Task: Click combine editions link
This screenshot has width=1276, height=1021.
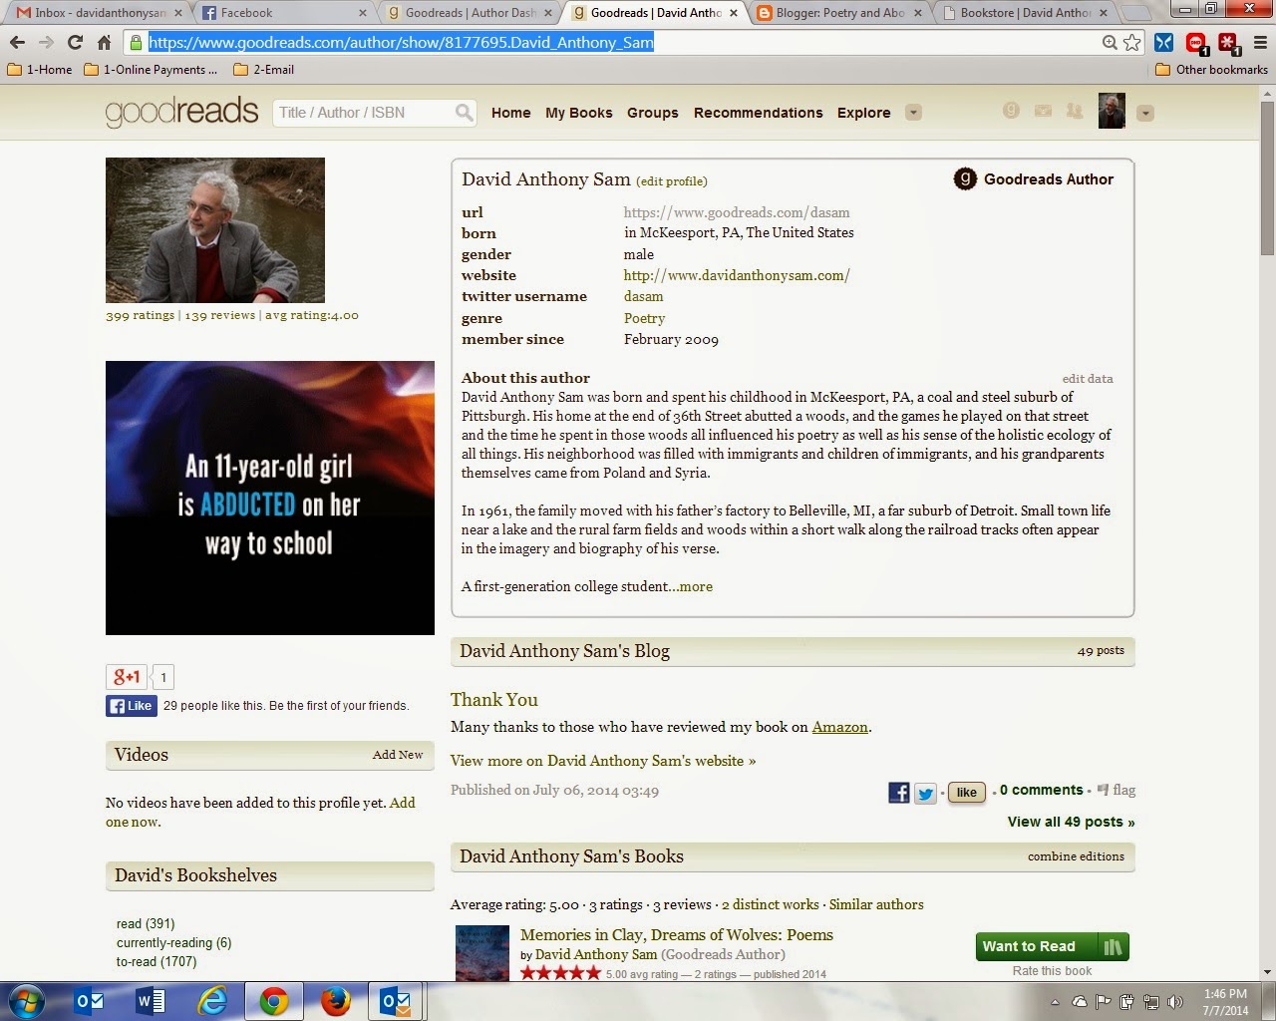Action: point(1076,856)
